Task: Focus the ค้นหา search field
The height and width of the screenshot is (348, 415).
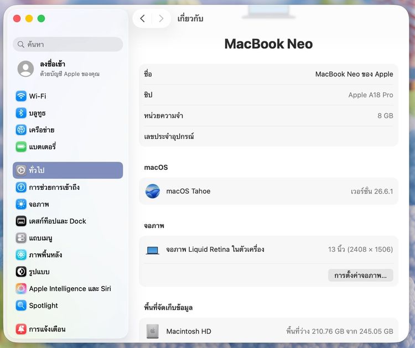Action: click(68, 44)
